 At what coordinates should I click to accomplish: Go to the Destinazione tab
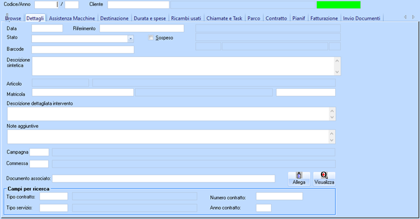[114, 18]
